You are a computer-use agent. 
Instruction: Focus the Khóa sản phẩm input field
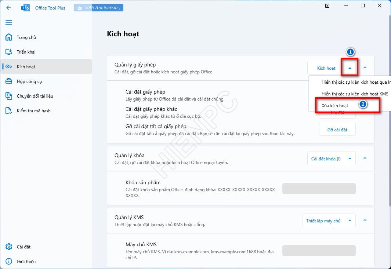(319, 189)
